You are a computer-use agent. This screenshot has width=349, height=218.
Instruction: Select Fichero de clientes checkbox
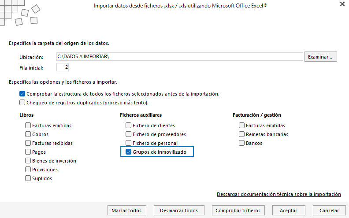[128, 126]
